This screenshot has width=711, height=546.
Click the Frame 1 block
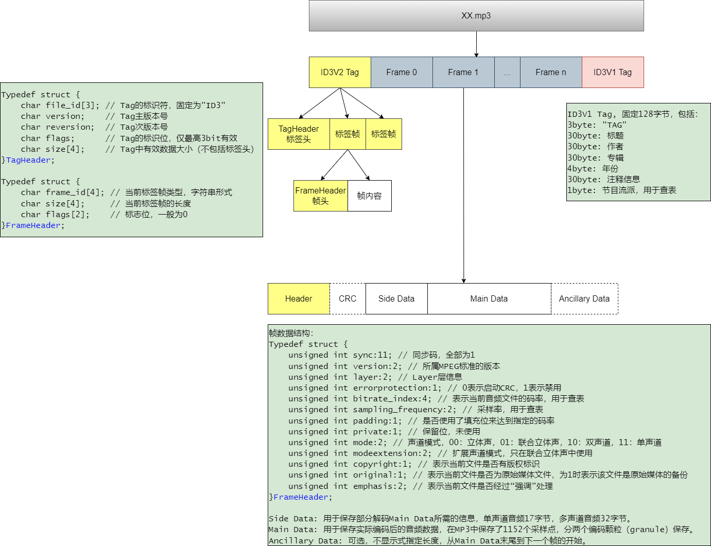pyautogui.click(x=463, y=72)
